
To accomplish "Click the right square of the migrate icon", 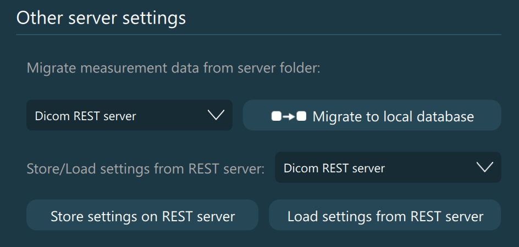I will 301,116.
